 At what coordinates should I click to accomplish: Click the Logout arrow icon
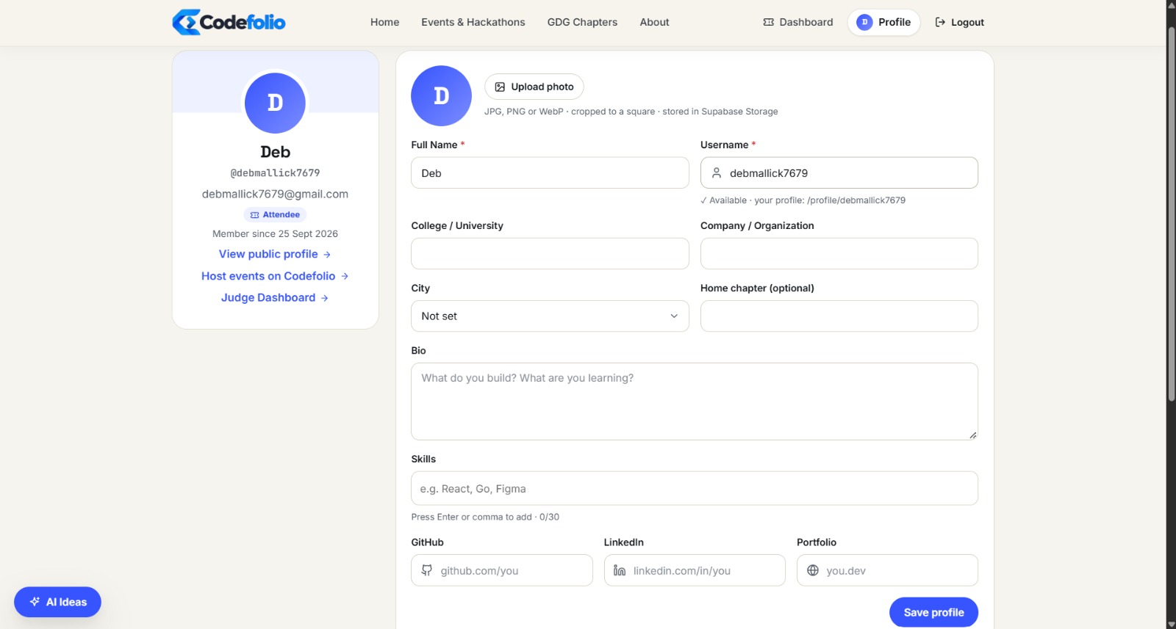click(940, 22)
